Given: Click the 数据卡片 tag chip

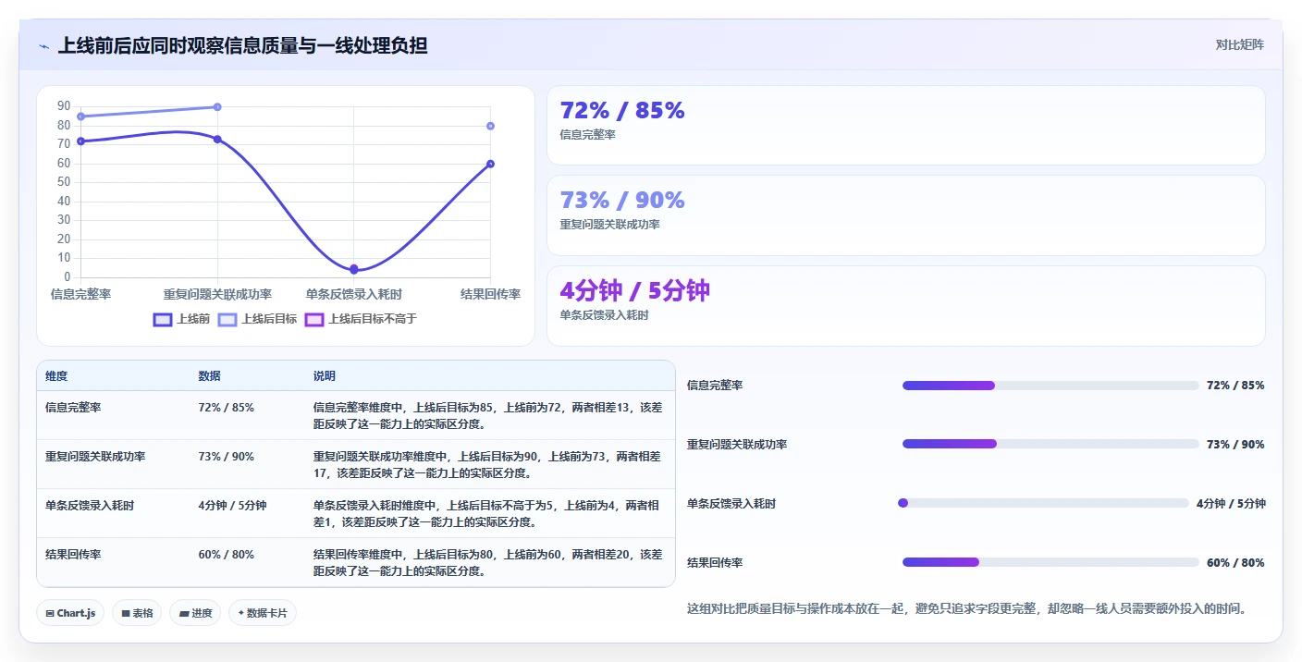Looking at the screenshot, I should (x=263, y=613).
